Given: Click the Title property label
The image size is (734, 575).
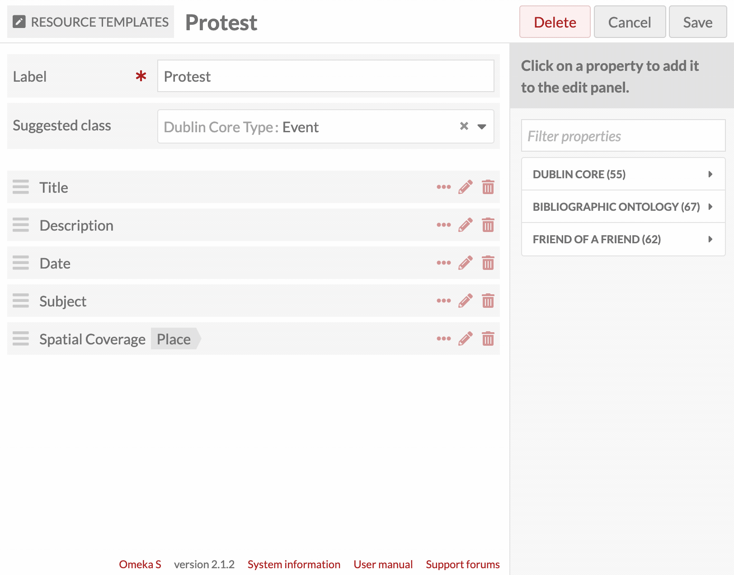Looking at the screenshot, I should click(x=54, y=187).
